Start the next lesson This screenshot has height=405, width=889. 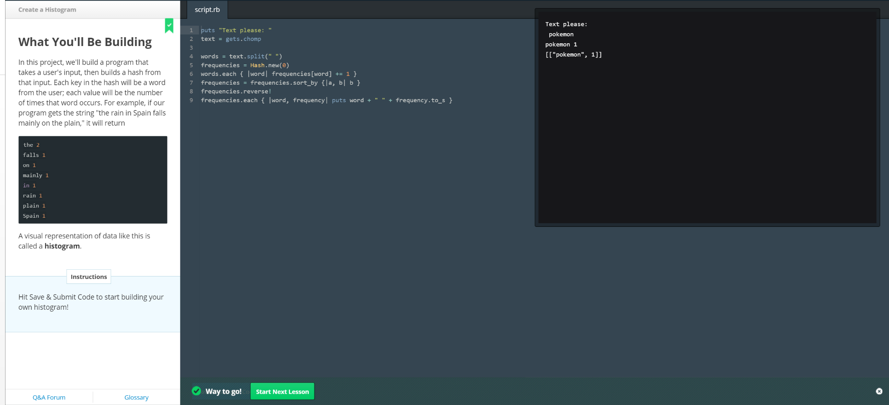click(x=282, y=392)
